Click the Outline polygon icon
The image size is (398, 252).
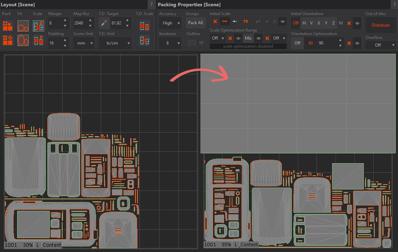(x=192, y=43)
